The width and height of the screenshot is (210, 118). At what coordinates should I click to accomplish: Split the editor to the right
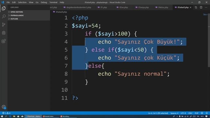[x=201, y=7]
